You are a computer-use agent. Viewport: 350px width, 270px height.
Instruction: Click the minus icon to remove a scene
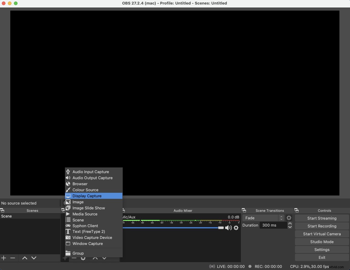coord(13,258)
